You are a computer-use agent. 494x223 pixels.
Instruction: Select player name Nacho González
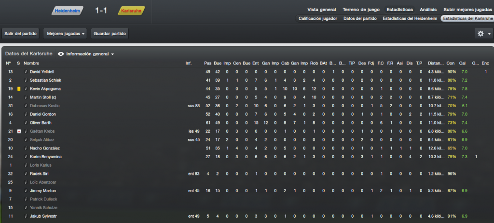[x=45, y=148]
